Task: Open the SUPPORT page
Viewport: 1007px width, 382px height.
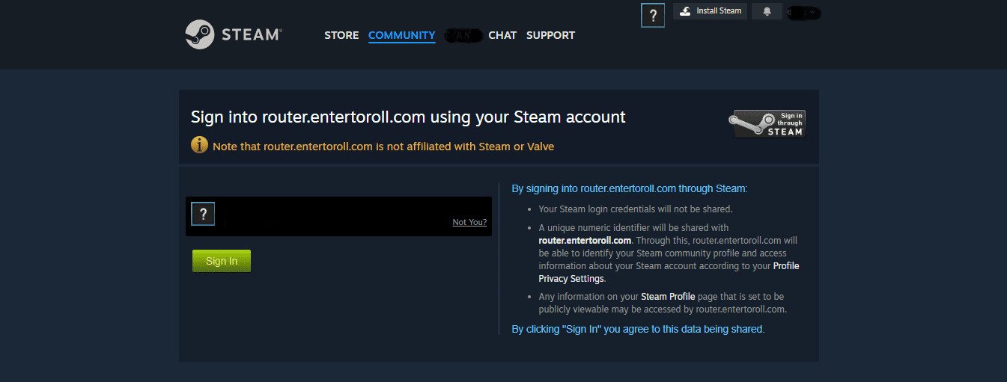Action: click(550, 35)
